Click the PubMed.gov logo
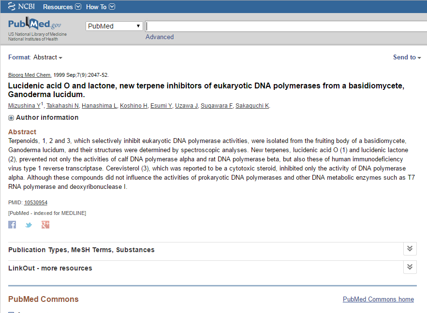Screen dimensions: 427x313 34,25
